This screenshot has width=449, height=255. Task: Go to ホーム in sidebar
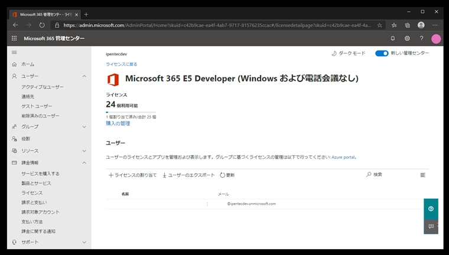pos(28,64)
